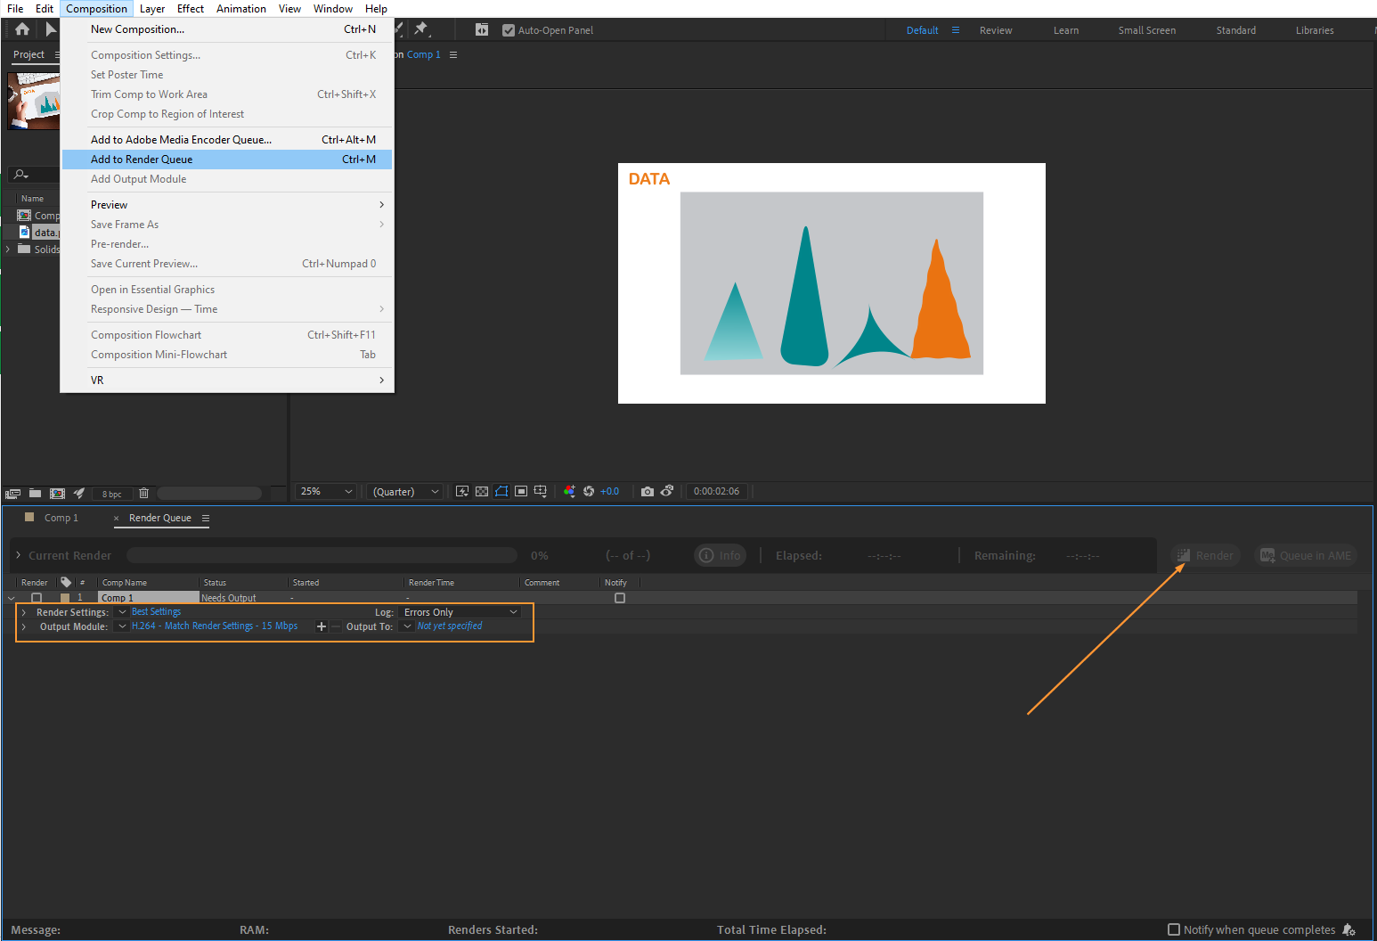Screen dimensions: 1377x941
Task: Click the Project panel search field
Action: tap(34, 175)
